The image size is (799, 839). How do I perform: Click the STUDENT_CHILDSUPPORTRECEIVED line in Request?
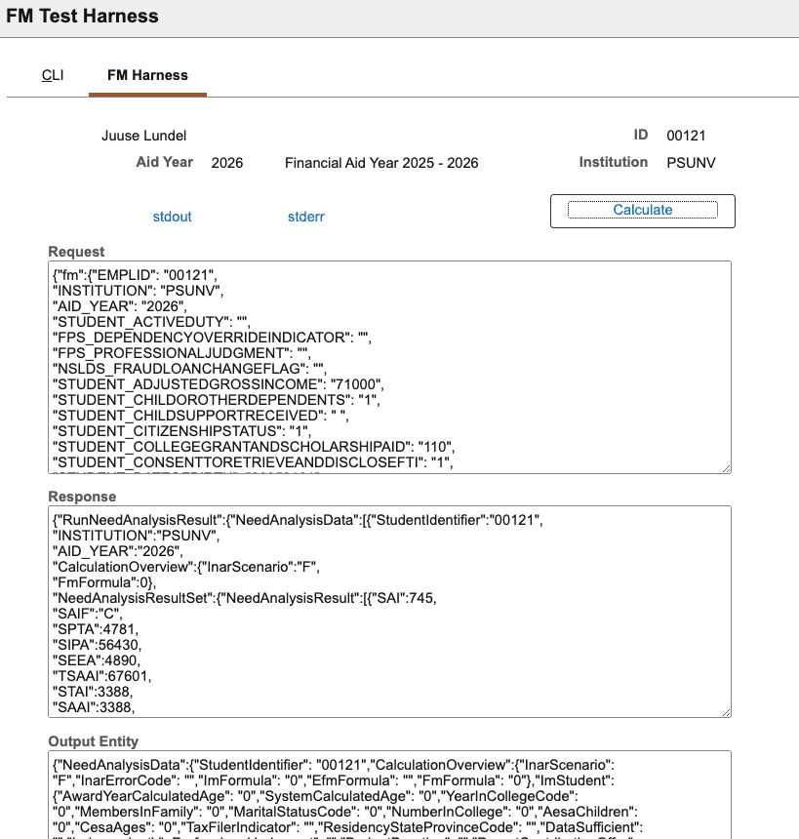click(201, 416)
